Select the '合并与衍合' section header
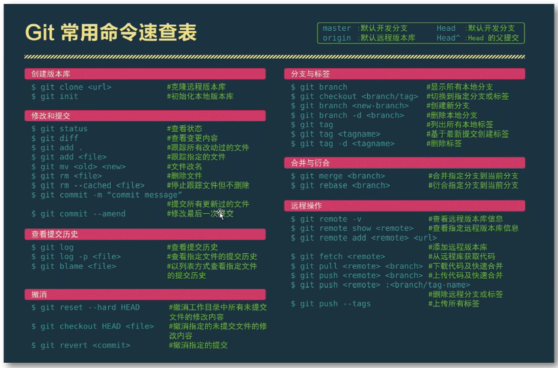The image size is (558, 368). click(405, 163)
